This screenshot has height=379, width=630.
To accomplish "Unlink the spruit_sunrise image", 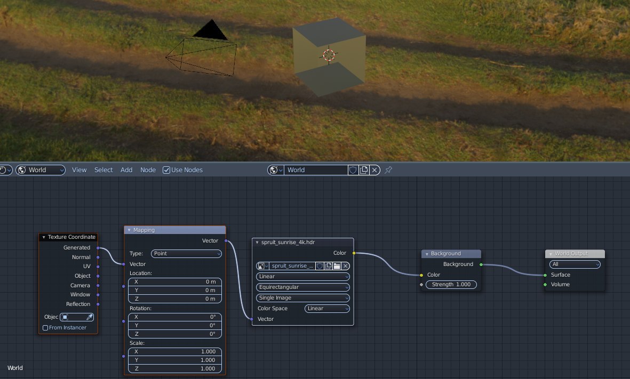I will click(x=345, y=266).
